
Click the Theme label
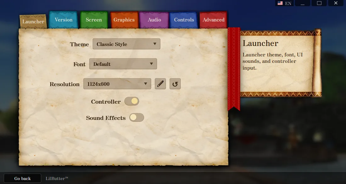pos(80,45)
